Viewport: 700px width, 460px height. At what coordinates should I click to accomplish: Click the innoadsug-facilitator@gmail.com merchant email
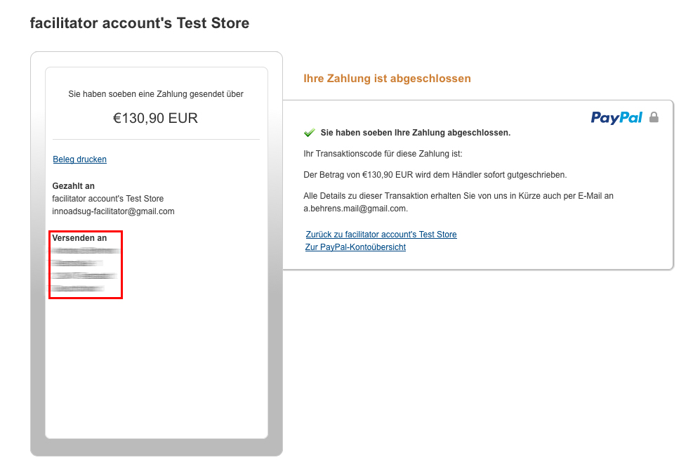coord(113,211)
